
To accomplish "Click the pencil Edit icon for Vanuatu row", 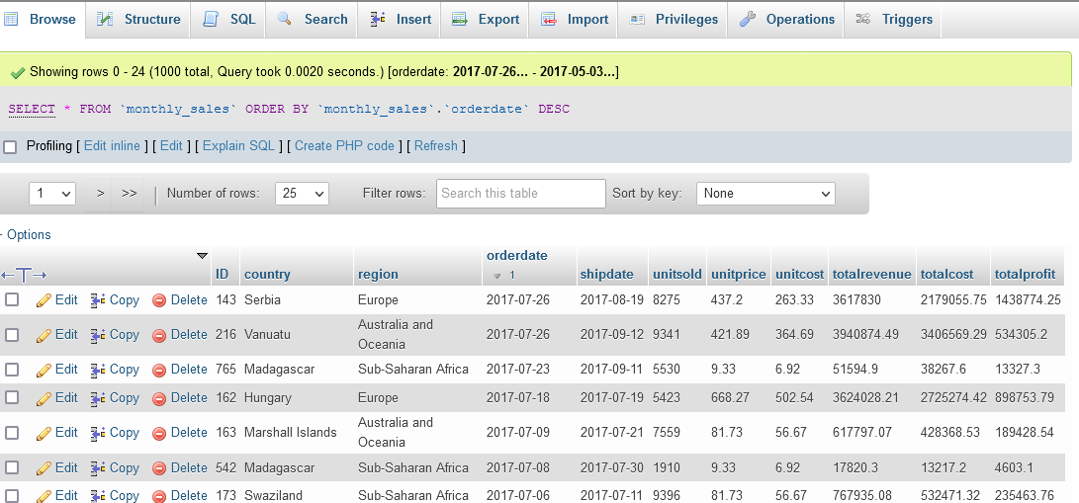I will click(45, 335).
